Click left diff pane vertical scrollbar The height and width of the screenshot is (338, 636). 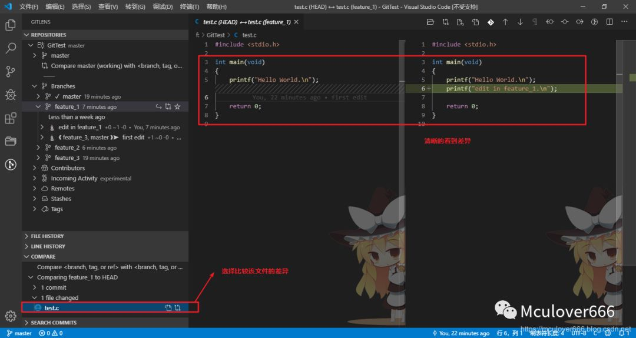[x=402, y=183]
